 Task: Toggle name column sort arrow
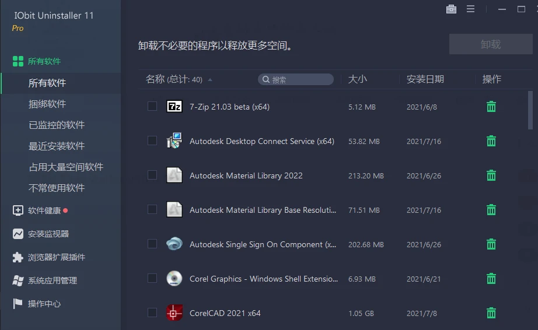[210, 80]
